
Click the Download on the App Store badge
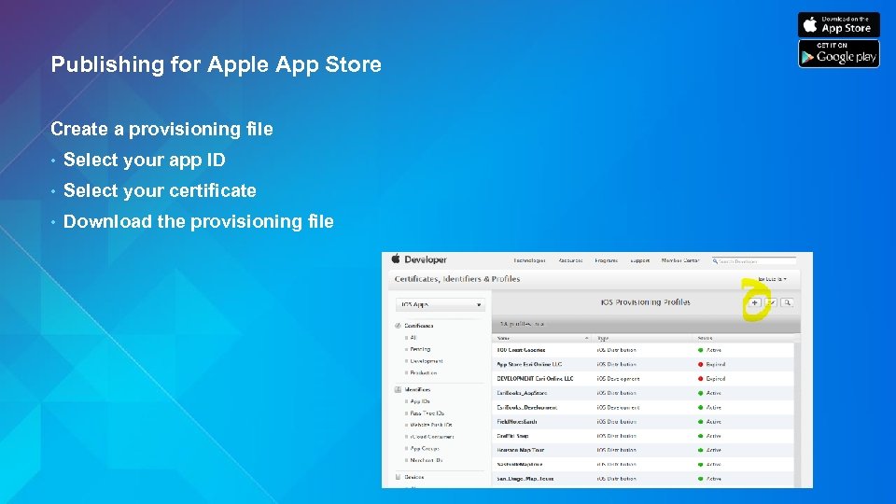[839, 25]
